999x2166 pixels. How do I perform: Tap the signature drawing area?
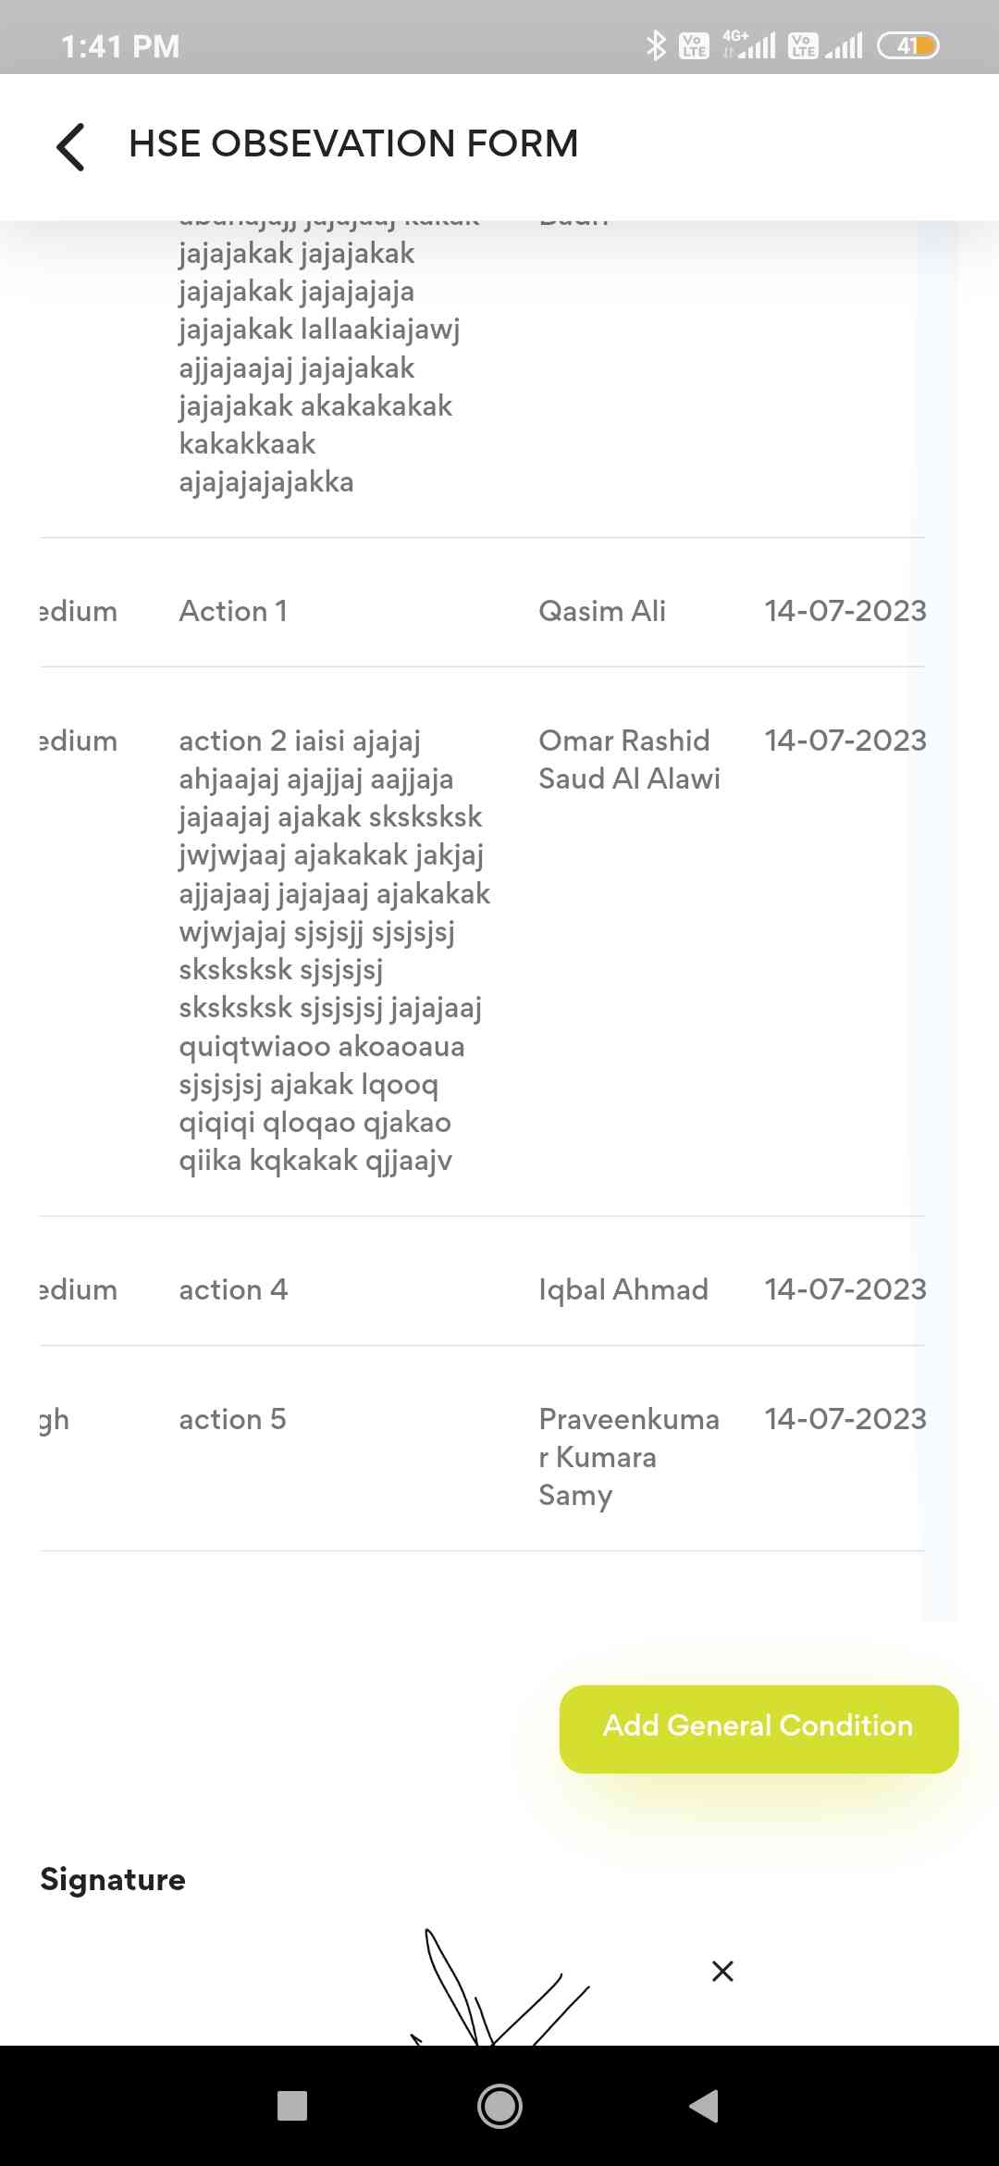499,1990
